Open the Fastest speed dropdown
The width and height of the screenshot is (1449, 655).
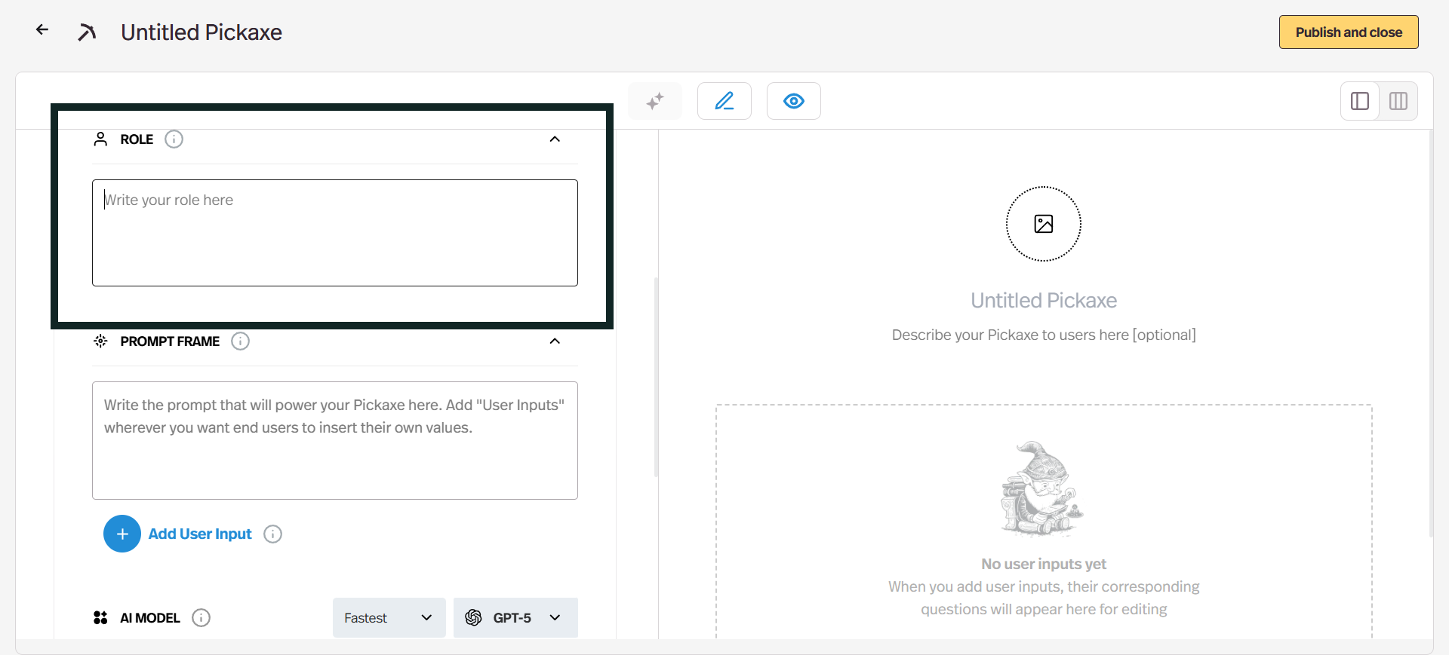[x=389, y=618]
